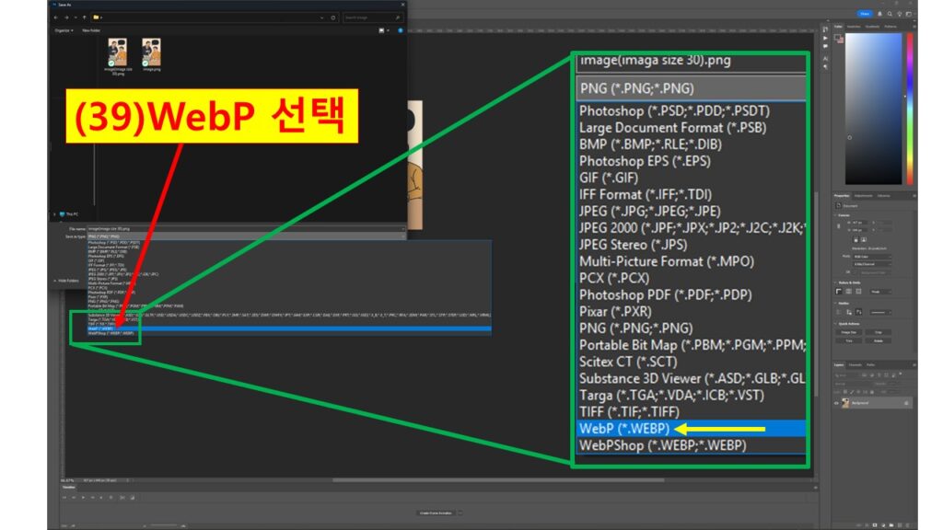943x530 pixels.
Task: Open the help icon in Save As dialog
Action: [x=399, y=30]
